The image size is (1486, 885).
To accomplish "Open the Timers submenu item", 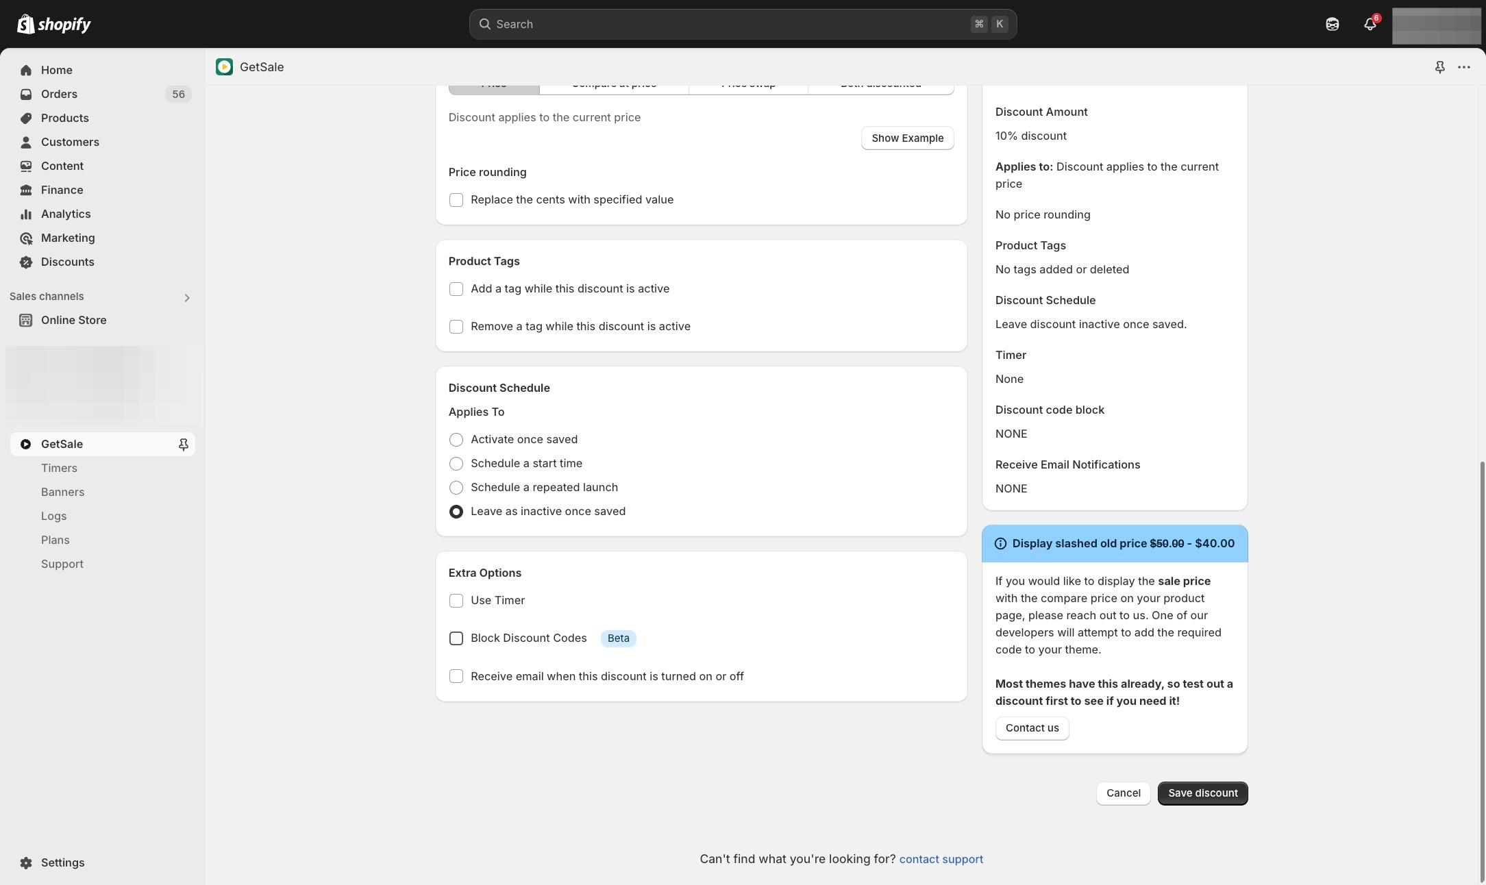I will [x=59, y=468].
